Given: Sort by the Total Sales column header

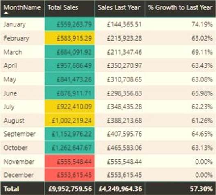Looking at the screenshot, I should click(x=63, y=7).
